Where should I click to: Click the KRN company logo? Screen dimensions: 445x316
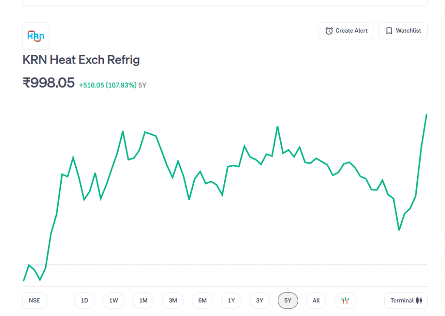pos(36,36)
